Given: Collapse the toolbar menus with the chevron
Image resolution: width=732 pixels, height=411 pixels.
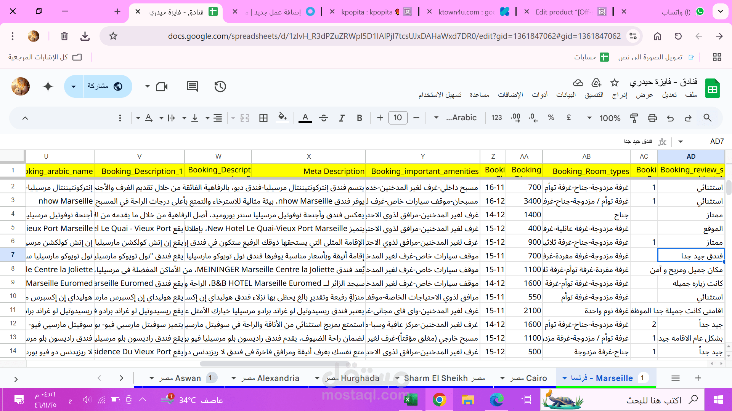Looking at the screenshot, I should click(25, 118).
